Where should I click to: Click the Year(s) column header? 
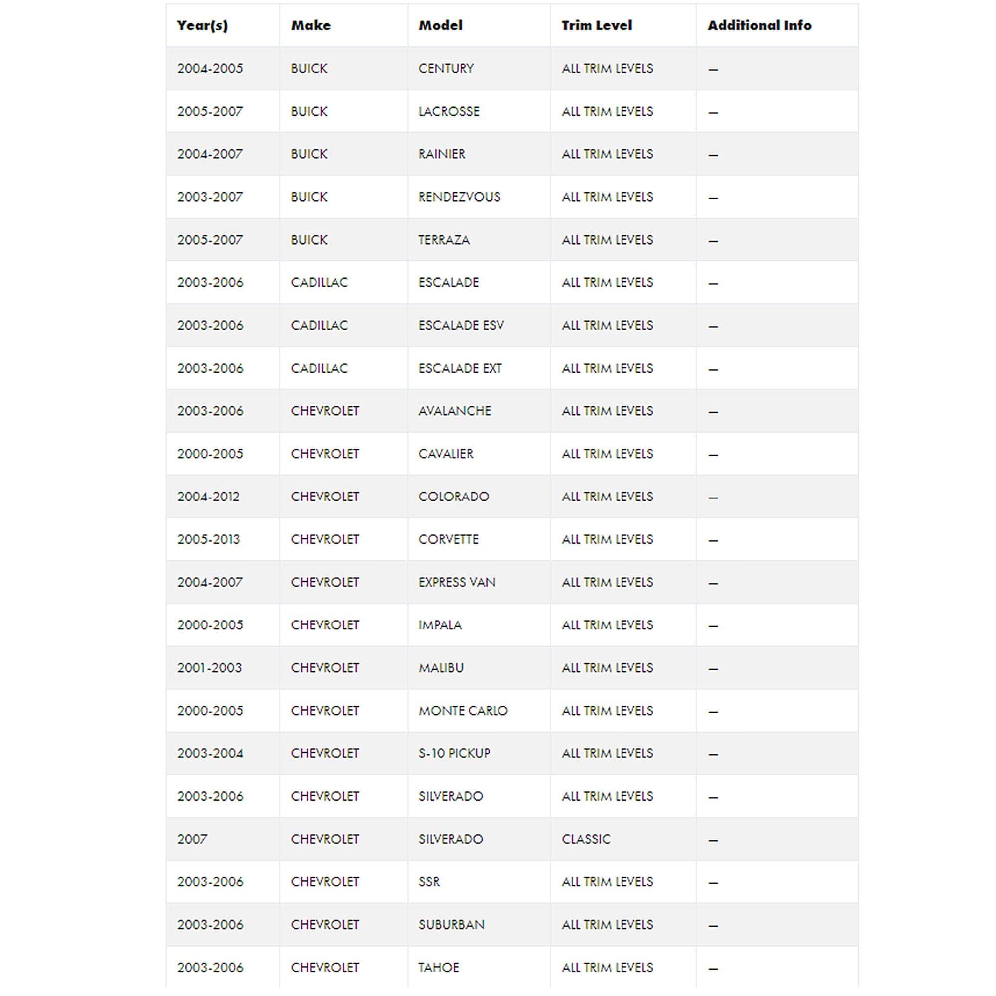point(202,26)
